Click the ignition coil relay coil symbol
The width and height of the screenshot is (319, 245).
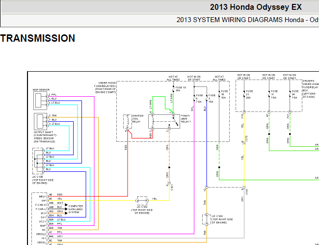[x=128, y=122]
